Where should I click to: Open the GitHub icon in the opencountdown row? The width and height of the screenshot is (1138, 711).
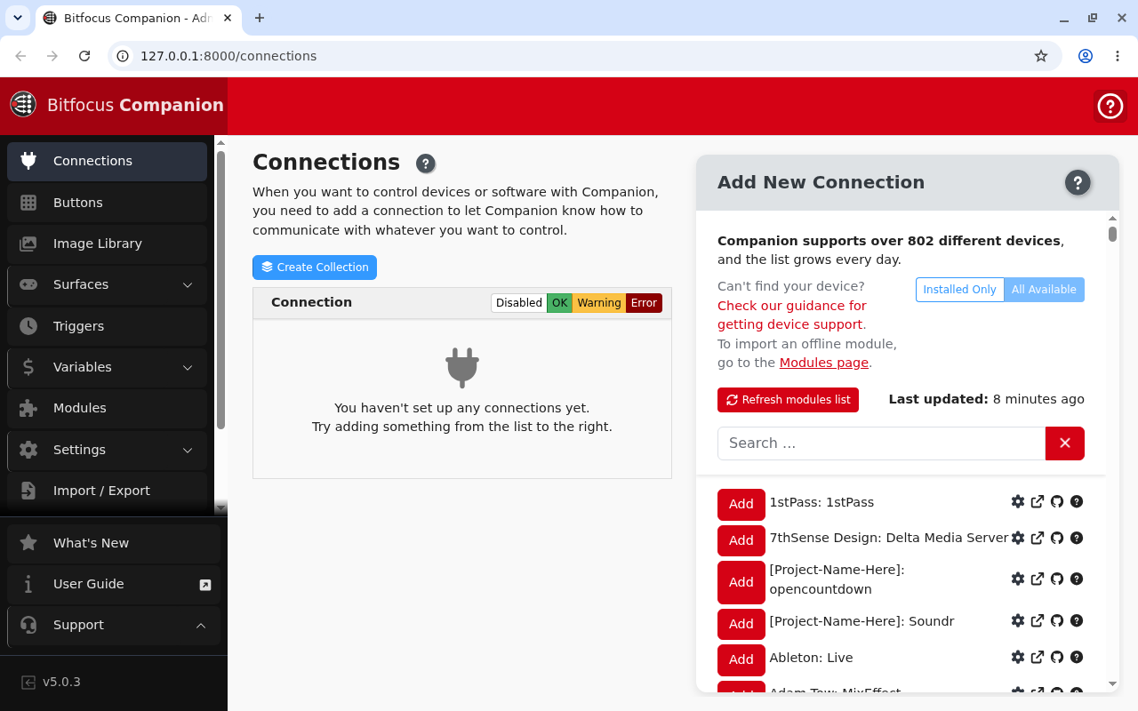1057,579
